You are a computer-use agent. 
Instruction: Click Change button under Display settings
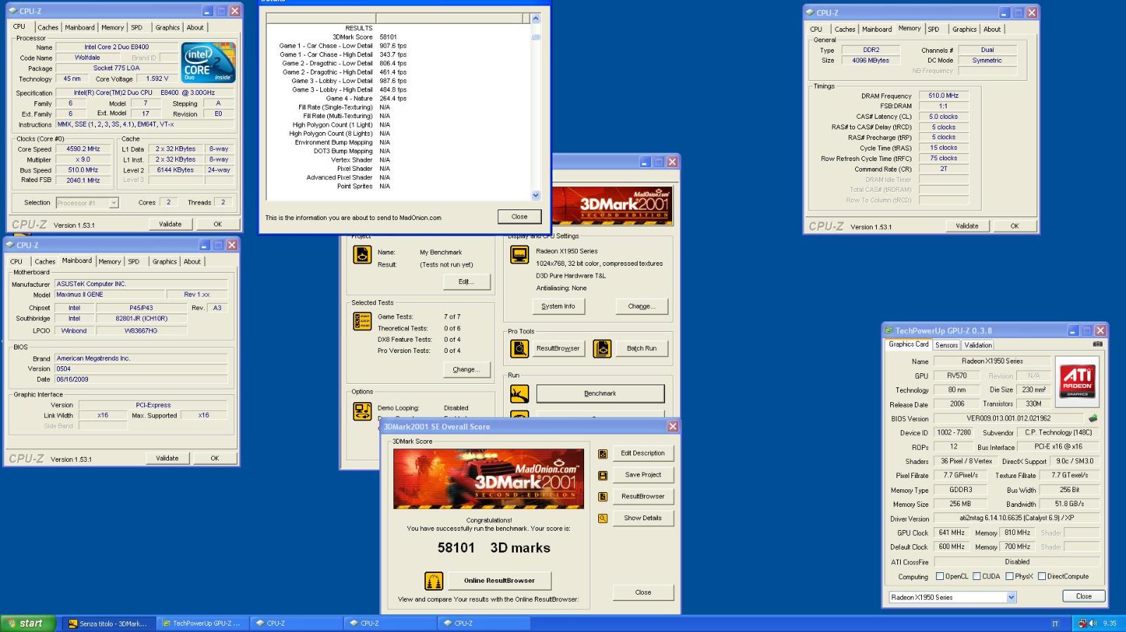pos(642,307)
